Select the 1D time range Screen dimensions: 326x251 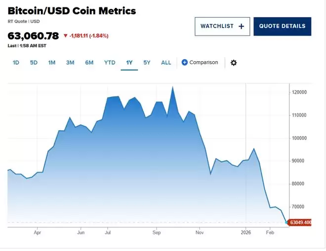(x=16, y=63)
